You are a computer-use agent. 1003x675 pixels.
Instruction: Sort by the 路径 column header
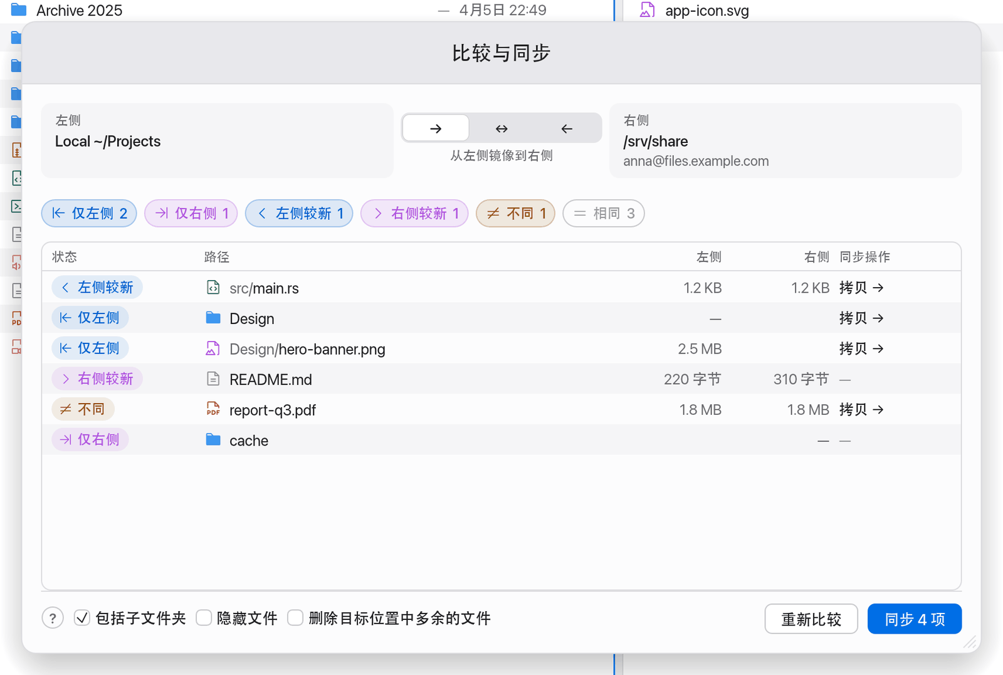pos(217,257)
